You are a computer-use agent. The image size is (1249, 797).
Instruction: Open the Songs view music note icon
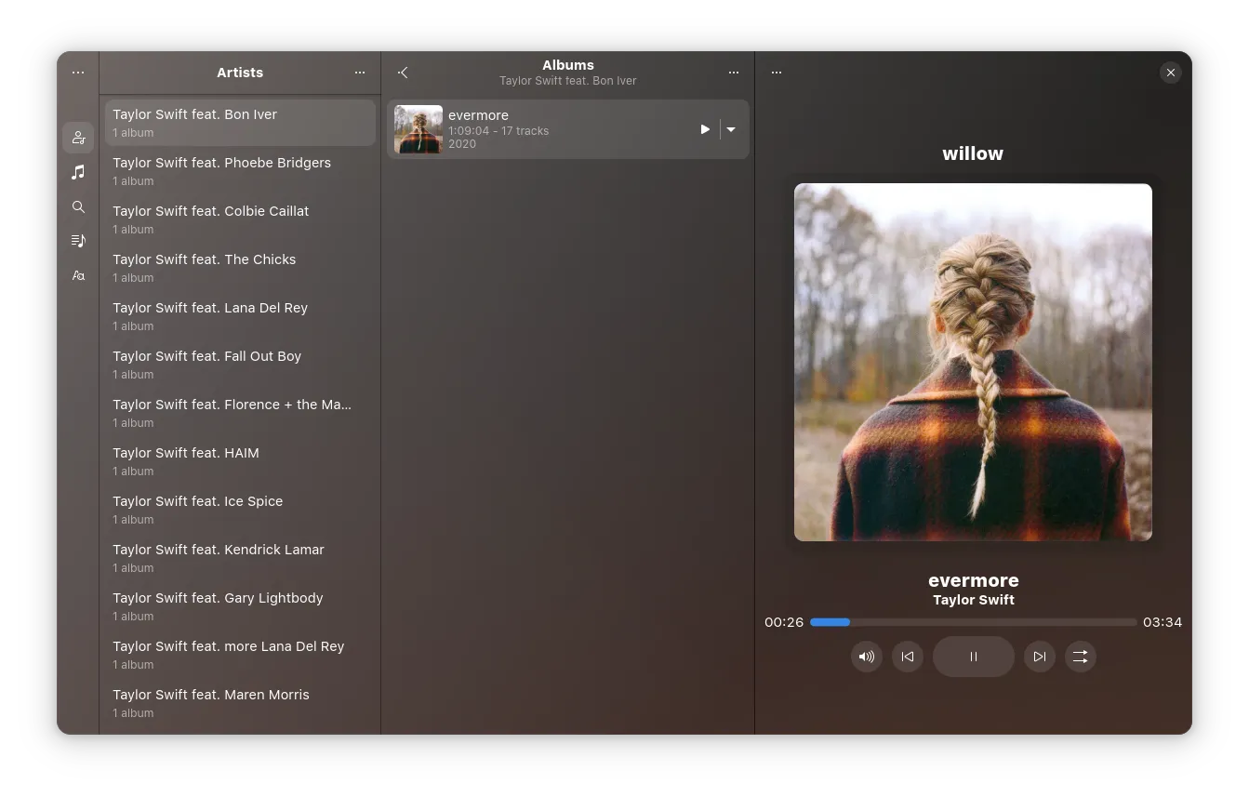78,172
